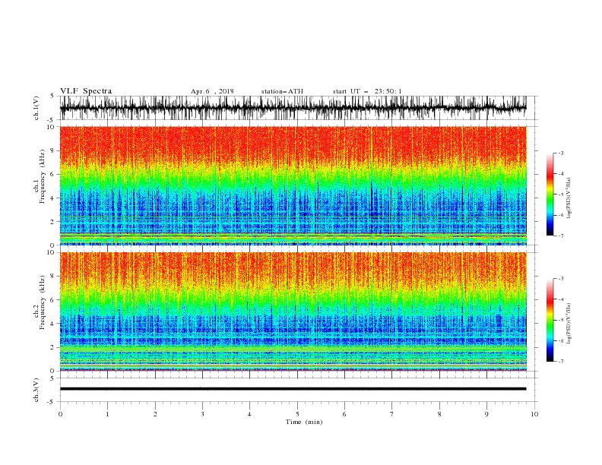Click the "VLF Spectra" plot title

pyautogui.click(x=86, y=91)
